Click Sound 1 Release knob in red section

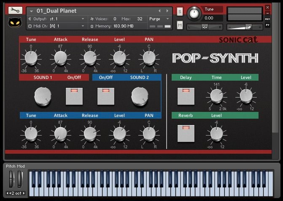(x=90, y=58)
